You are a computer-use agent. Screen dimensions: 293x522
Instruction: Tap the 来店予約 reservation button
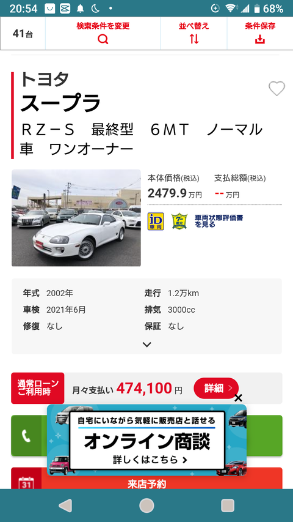point(147,484)
